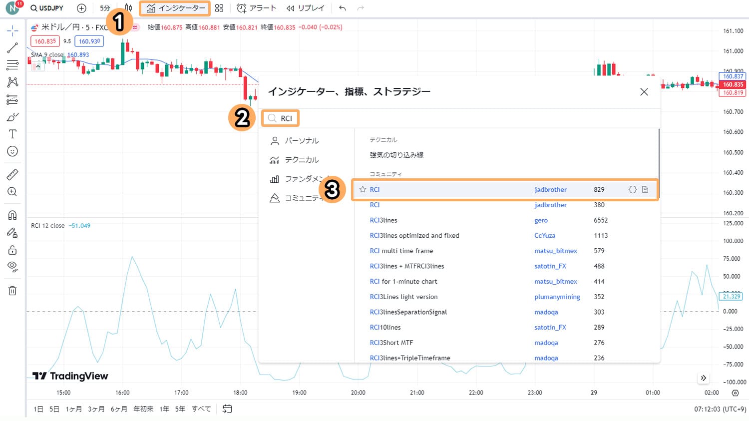This screenshot has height=421, width=749.
Task: View source code of RCI 829 script
Action: [633, 190]
